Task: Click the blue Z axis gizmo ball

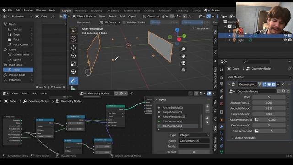Action: [x=177, y=30]
